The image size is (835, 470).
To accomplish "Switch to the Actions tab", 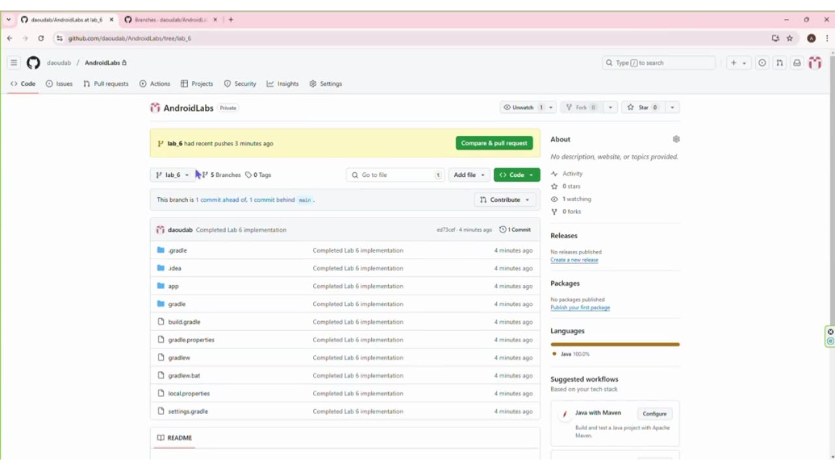I will (155, 84).
